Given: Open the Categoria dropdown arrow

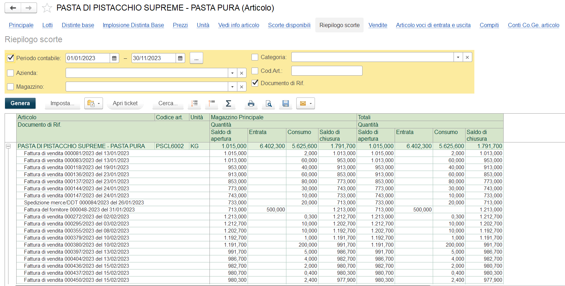Looking at the screenshot, I should pos(458,57).
